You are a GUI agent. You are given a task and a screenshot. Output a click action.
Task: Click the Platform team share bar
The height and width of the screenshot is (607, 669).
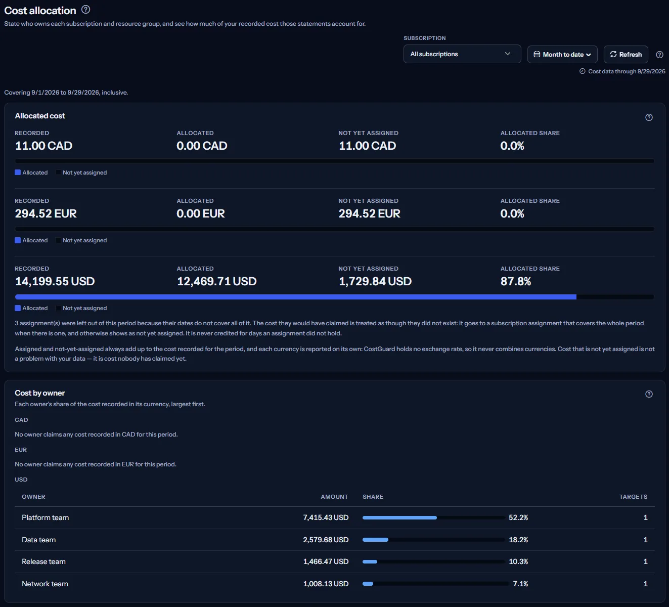click(433, 517)
